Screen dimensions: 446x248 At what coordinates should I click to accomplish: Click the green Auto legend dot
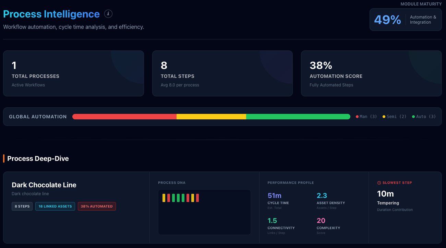[414, 116]
